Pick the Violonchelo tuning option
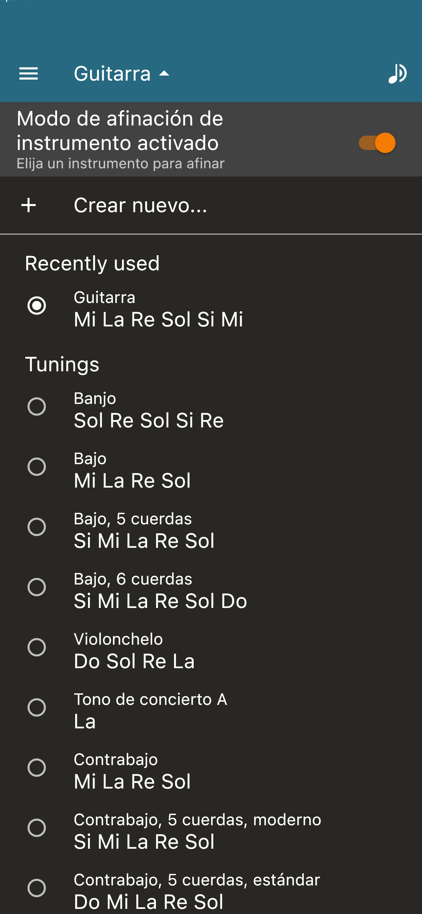Screen dimensions: 422x914 click(211, 651)
